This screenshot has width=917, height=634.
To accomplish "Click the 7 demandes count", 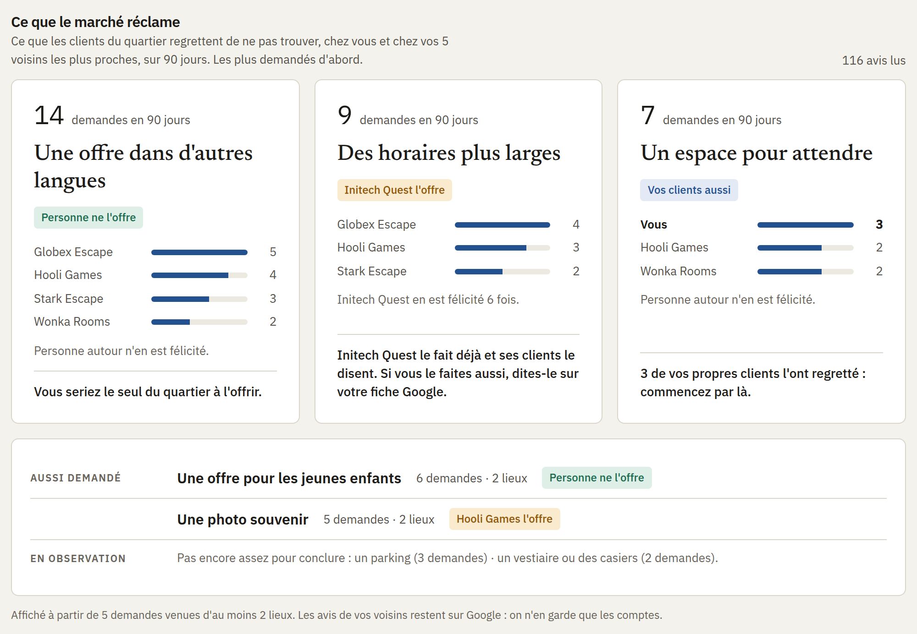I will coord(647,115).
